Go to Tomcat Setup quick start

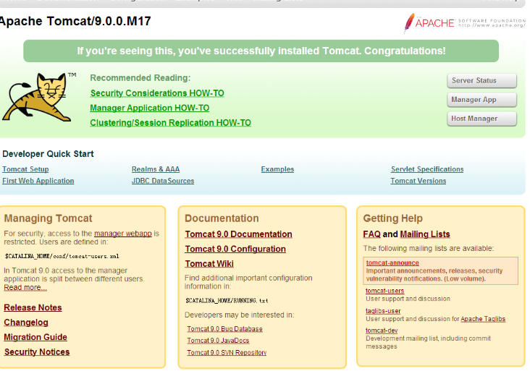click(25, 169)
